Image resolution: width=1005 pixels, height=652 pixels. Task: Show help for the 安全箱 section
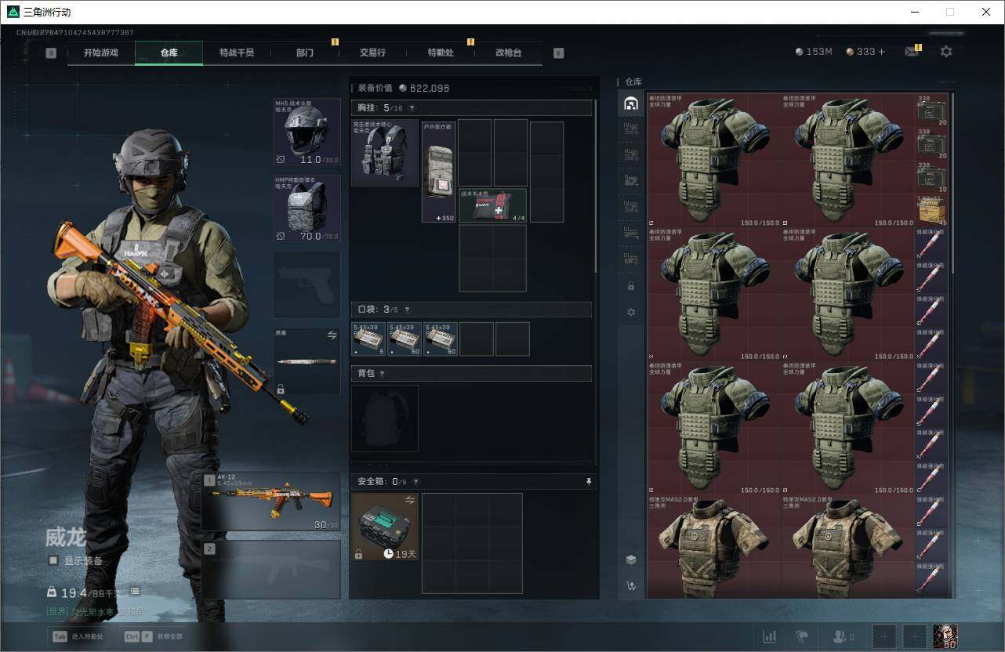[415, 482]
